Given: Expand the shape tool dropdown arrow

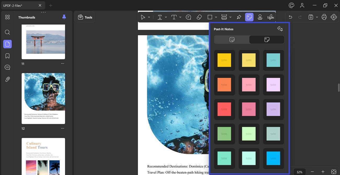Looking at the screenshot, I should (216, 17).
